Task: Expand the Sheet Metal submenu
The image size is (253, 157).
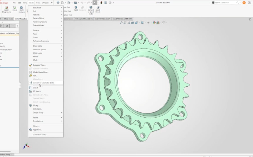Action: coord(46,46)
